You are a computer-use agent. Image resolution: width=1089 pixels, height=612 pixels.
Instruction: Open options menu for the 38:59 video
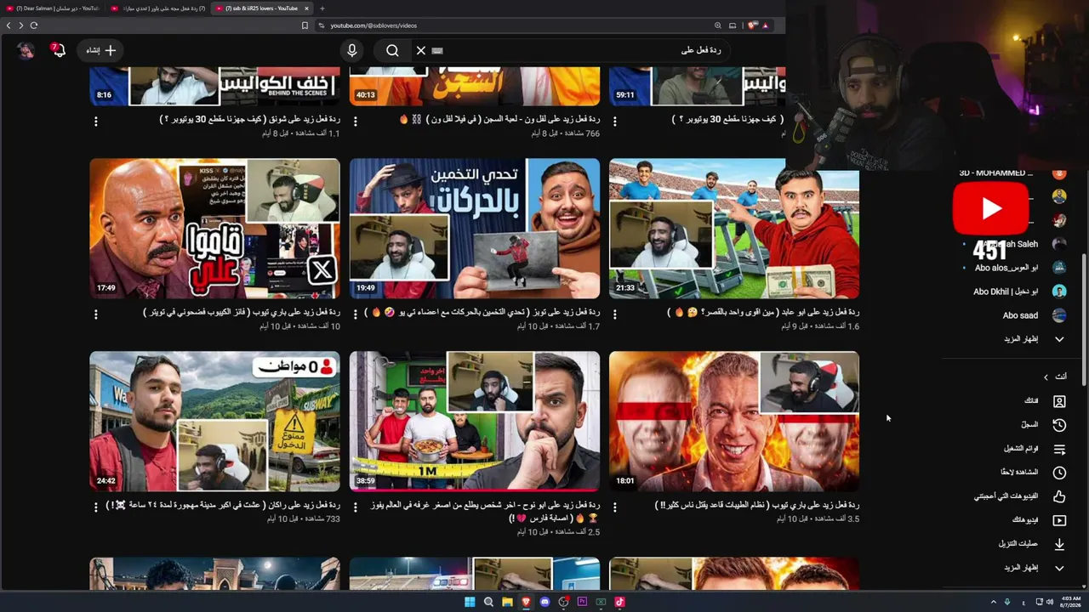coord(355,507)
